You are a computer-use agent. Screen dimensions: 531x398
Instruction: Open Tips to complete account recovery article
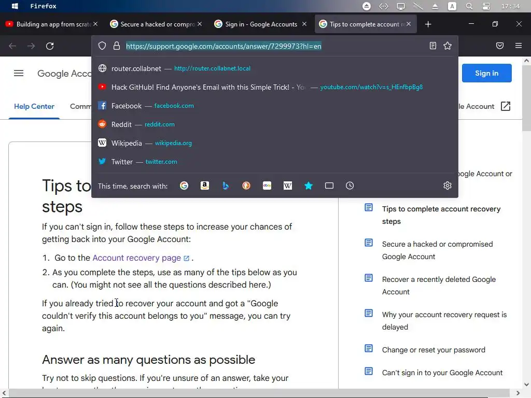(x=441, y=215)
